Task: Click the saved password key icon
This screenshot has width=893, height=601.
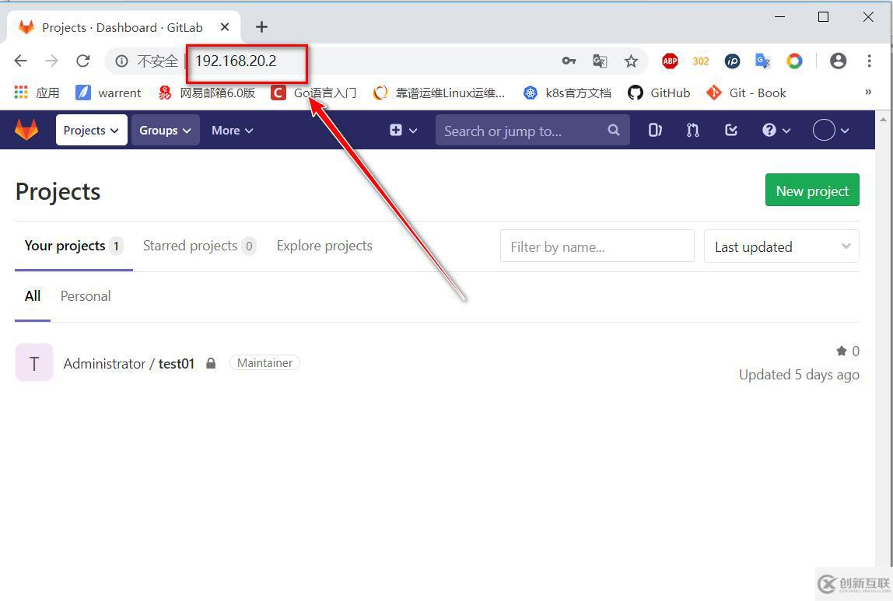Action: click(x=569, y=61)
